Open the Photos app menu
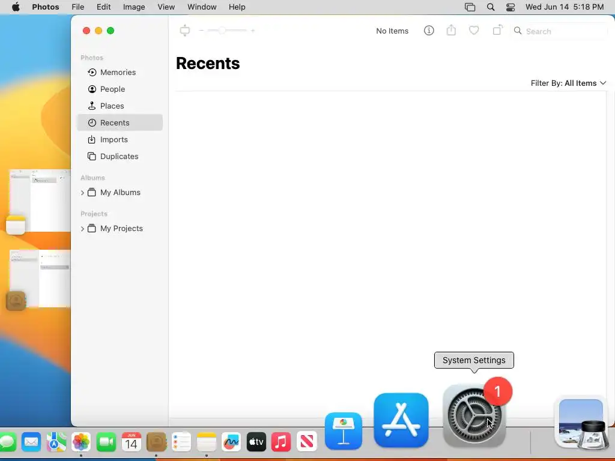The width and height of the screenshot is (615, 461). click(46, 7)
